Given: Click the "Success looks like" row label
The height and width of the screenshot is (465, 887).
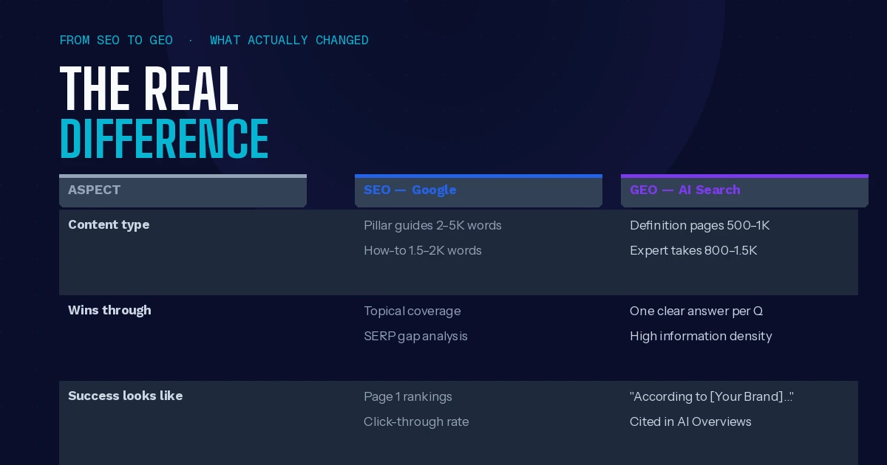Looking at the screenshot, I should (125, 396).
